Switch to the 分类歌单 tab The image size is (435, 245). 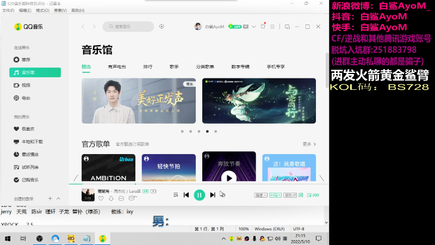205,66
